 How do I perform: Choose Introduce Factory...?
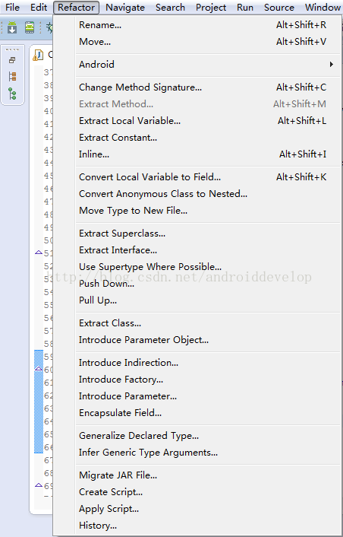203,380
